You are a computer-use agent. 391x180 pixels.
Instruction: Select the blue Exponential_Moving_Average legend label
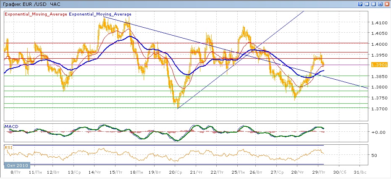(x=100, y=14)
